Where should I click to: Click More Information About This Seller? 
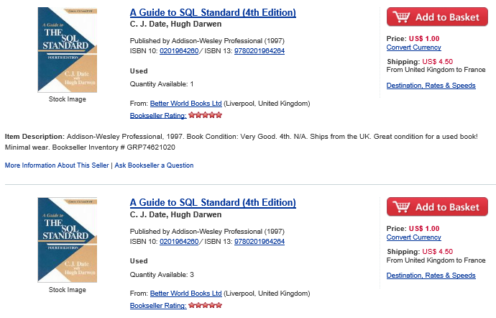pyautogui.click(x=57, y=165)
